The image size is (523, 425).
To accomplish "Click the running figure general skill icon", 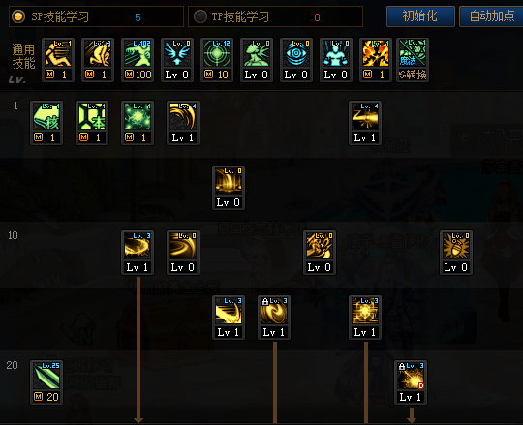I will (x=58, y=60).
